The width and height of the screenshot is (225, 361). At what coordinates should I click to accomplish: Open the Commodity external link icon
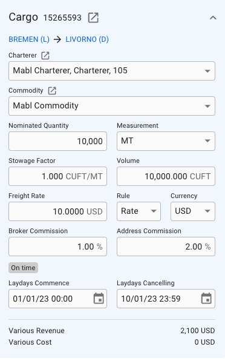tap(52, 91)
